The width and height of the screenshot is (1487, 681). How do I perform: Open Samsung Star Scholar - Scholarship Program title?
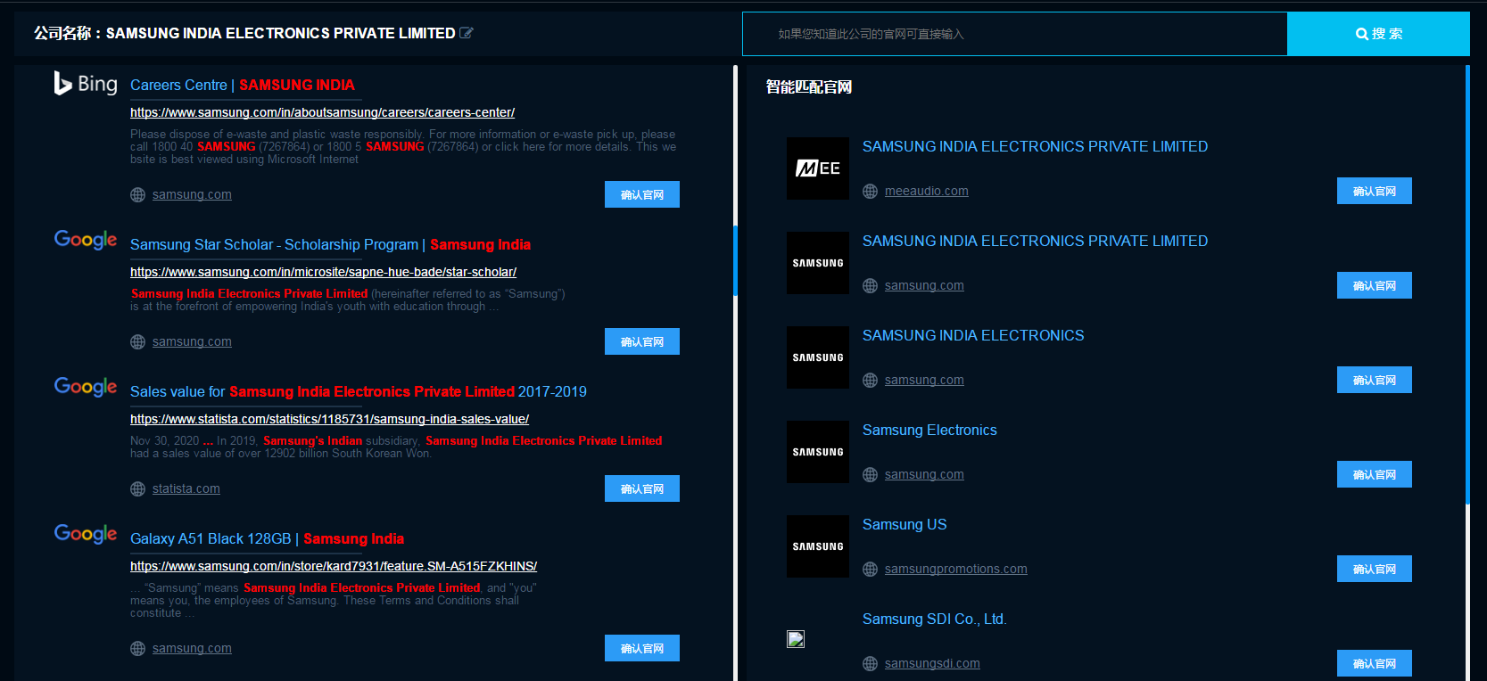click(x=330, y=244)
